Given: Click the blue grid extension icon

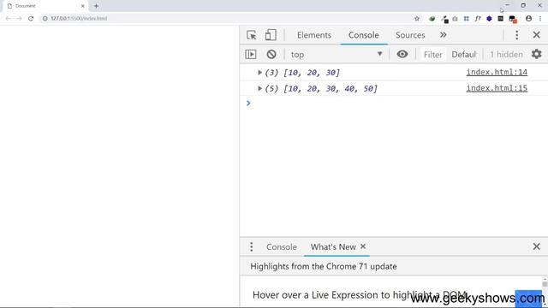Looking at the screenshot, I should [x=466, y=19].
